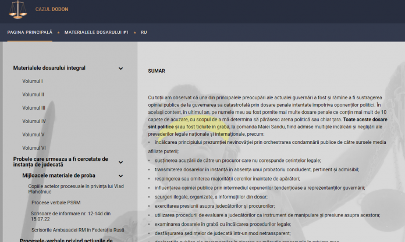Open Volumul II

pyautogui.click(x=33, y=95)
